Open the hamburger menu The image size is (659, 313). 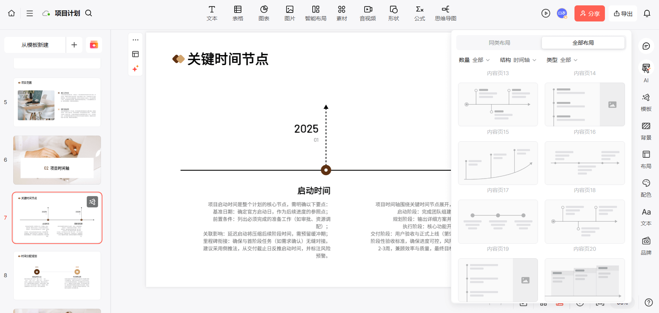(x=30, y=13)
